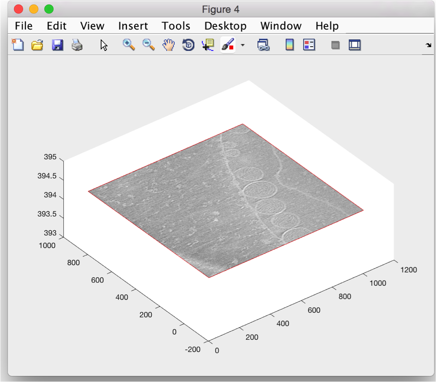The image size is (436, 382).
Task: Click the Figure 4 window title
Action: click(x=221, y=9)
